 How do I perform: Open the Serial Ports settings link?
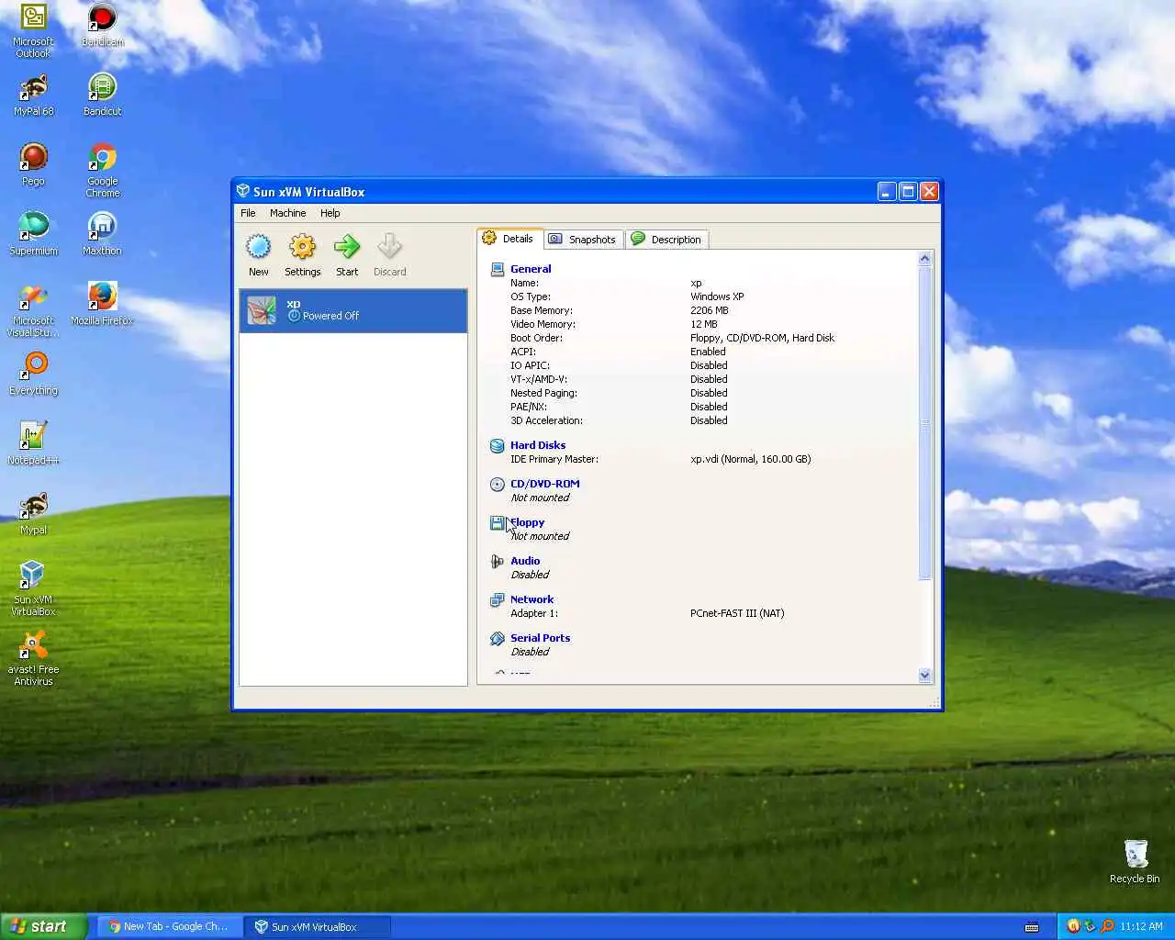(x=541, y=638)
